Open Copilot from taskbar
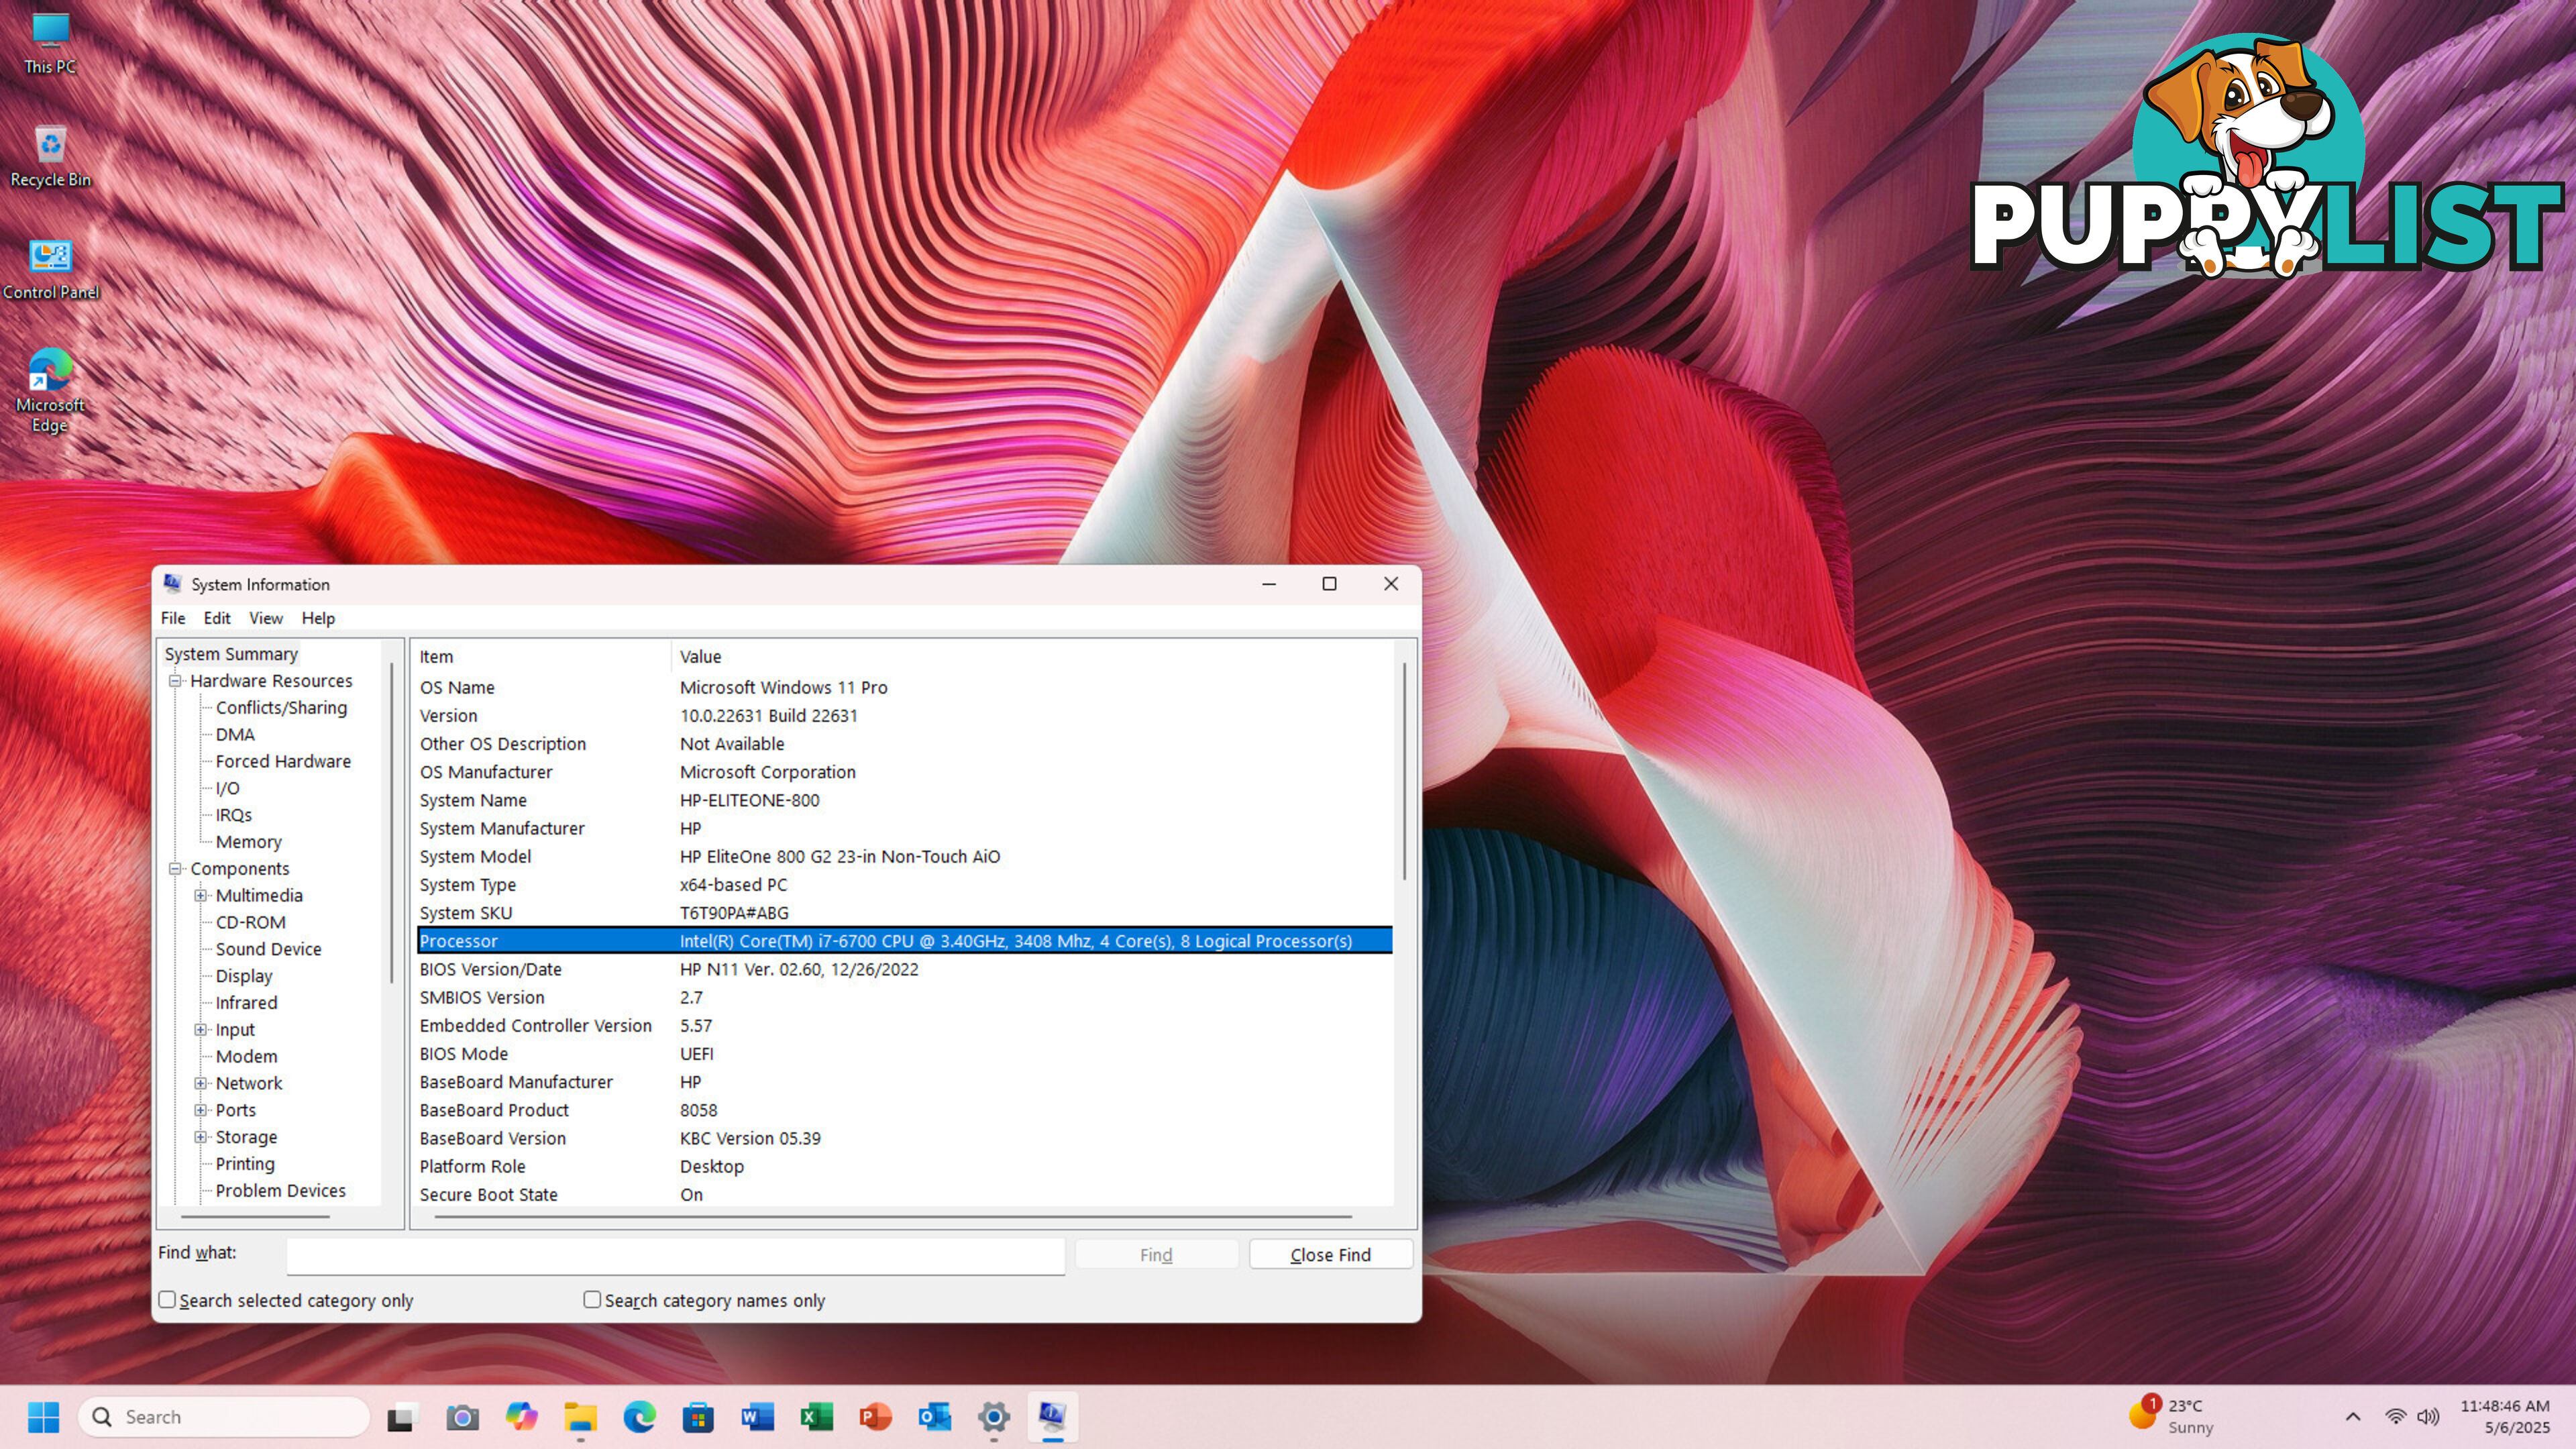The image size is (2576, 1449). coord(521,1416)
